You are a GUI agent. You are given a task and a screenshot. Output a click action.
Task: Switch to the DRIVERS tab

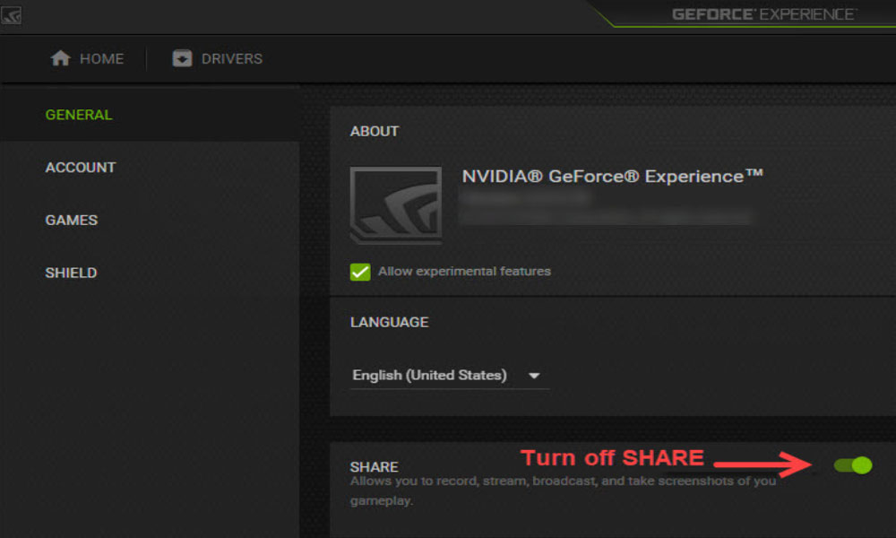[217, 58]
